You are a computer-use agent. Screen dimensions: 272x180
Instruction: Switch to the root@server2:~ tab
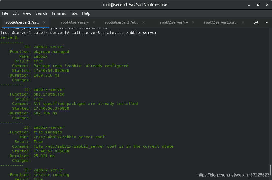75,22
